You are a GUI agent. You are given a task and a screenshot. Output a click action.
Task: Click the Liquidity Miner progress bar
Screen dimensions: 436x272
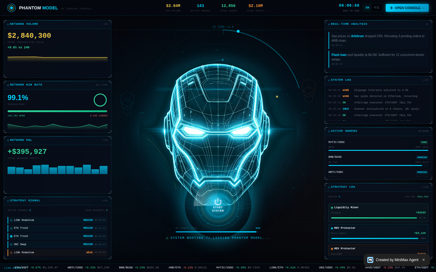pos(374,218)
